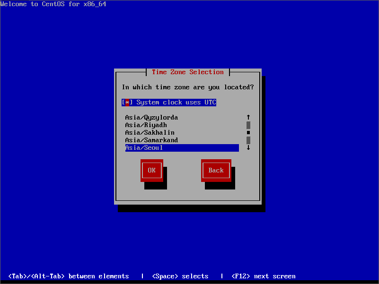Screen dimensions: 379x284
Task: Choose Asia/Samarkand from the list
Action: click(182, 140)
